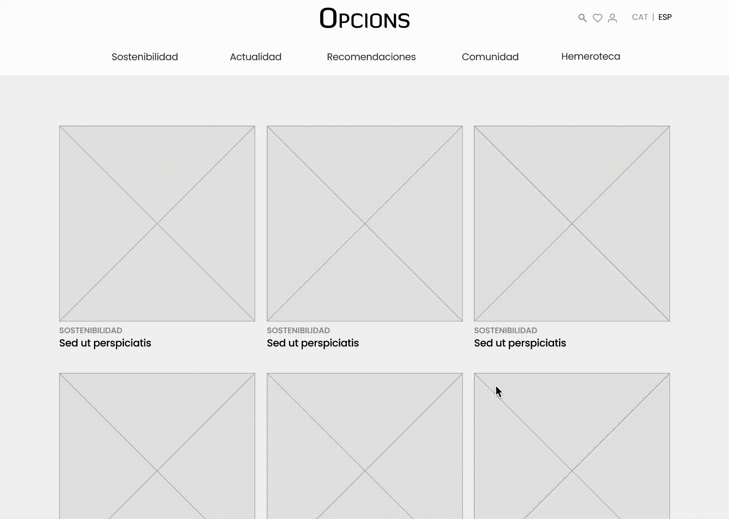Click the SOSTENIBILIDAD tag under the middle image

(298, 330)
